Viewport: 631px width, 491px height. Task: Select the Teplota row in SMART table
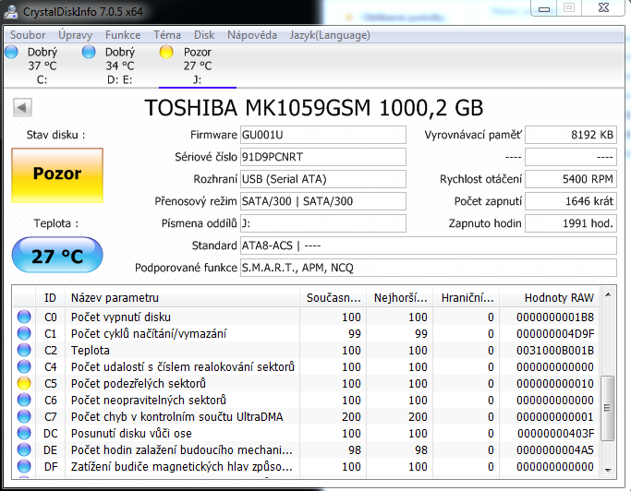[306, 351]
